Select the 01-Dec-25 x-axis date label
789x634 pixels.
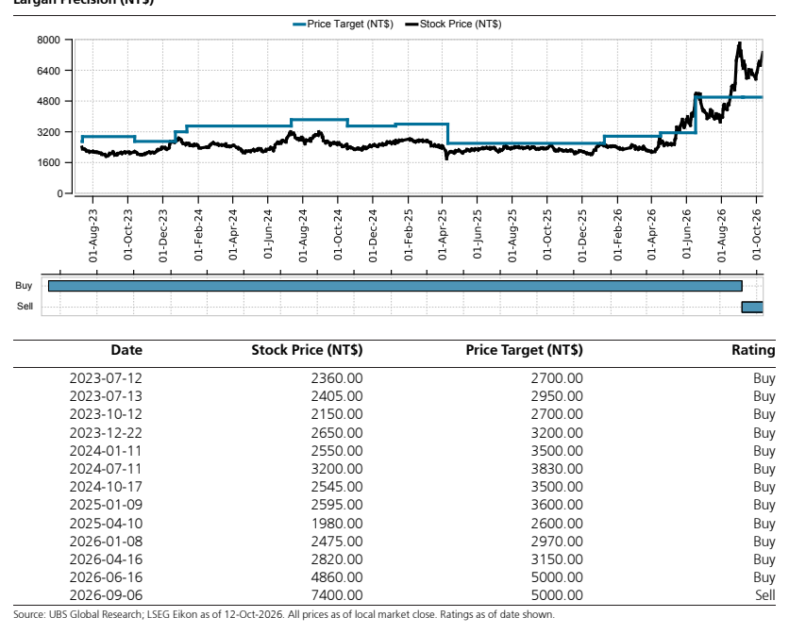pyautogui.click(x=582, y=236)
